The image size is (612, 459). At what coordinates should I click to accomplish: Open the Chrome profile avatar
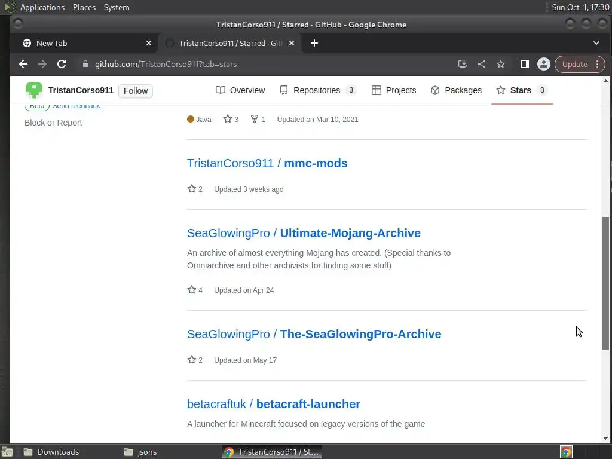coord(544,64)
